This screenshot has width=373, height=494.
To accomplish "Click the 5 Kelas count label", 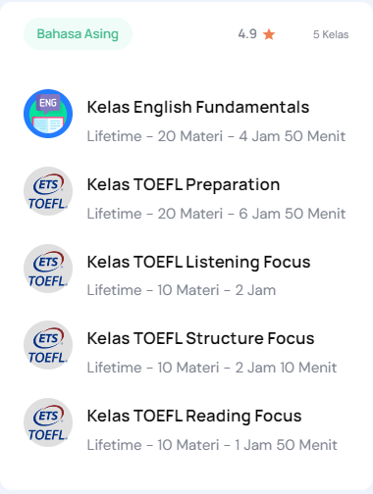I will tap(331, 34).
